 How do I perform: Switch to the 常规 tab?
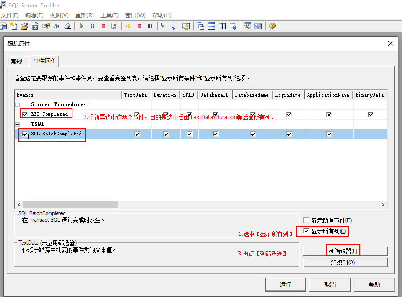pyautogui.click(x=16, y=62)
